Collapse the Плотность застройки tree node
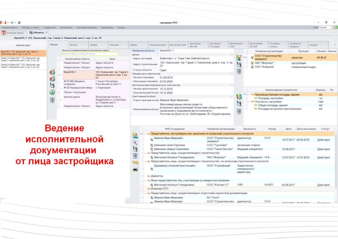The height and width of the screenshot is (239, 338). (249, 102)
